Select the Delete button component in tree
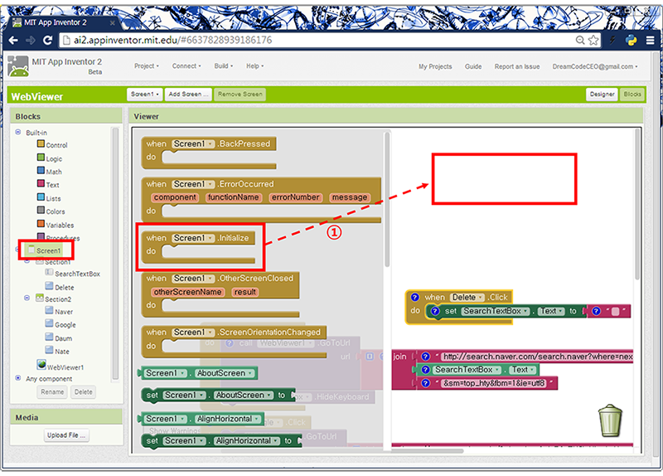This screenshot has height=476, width=663. (x=60, y=287)
